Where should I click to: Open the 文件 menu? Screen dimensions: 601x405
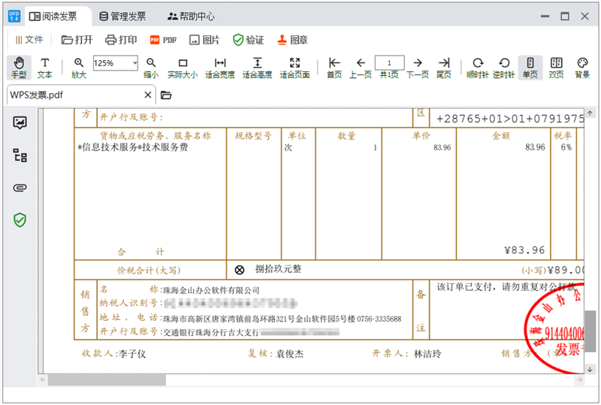coord(29,40)
